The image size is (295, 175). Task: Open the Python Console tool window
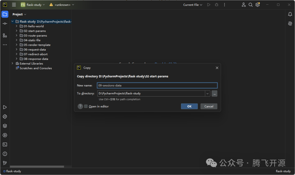click(x=5, y=116)
